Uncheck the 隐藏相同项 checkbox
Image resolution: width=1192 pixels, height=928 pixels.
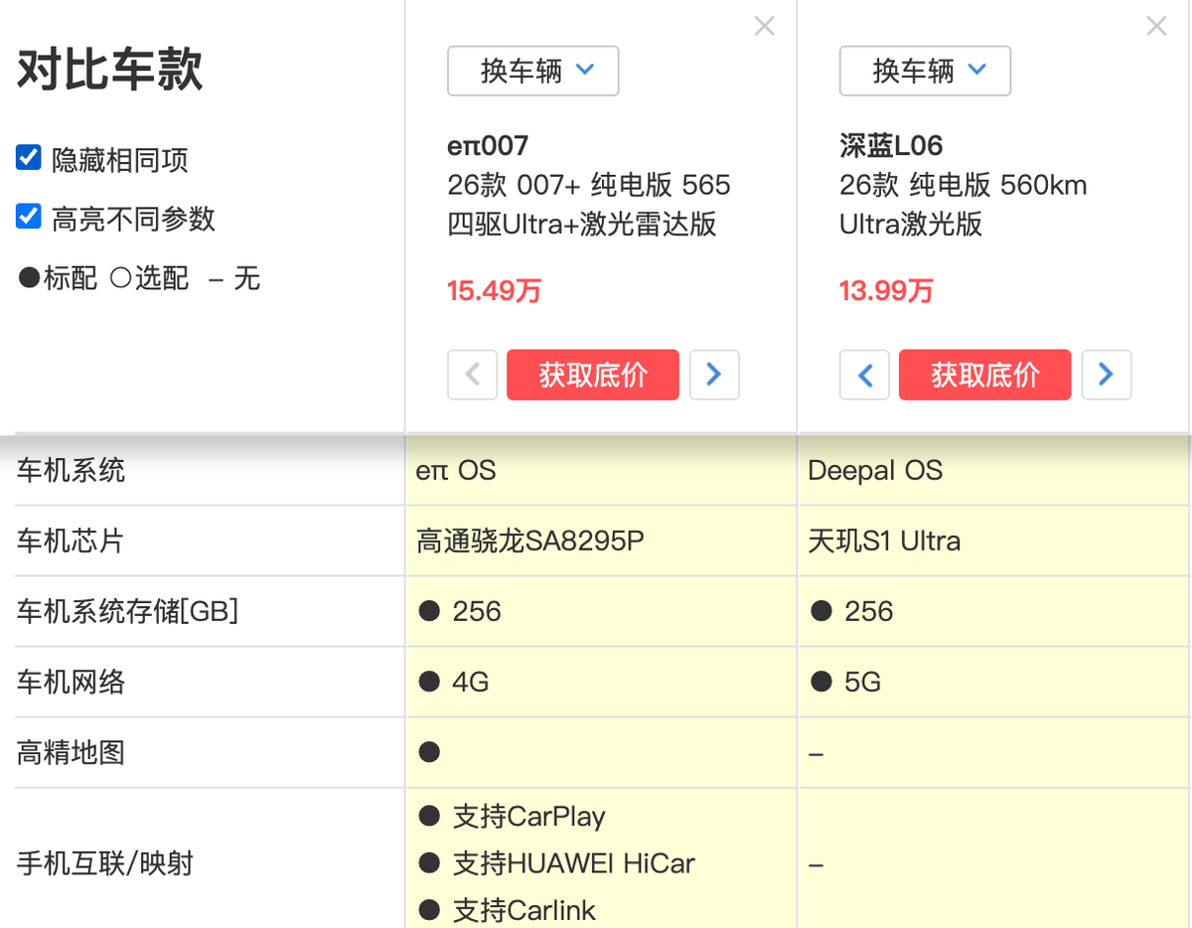click(x=27, y=156)
